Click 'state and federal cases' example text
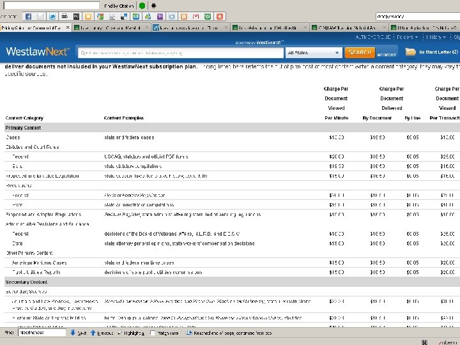 click(x=129, y=137)
